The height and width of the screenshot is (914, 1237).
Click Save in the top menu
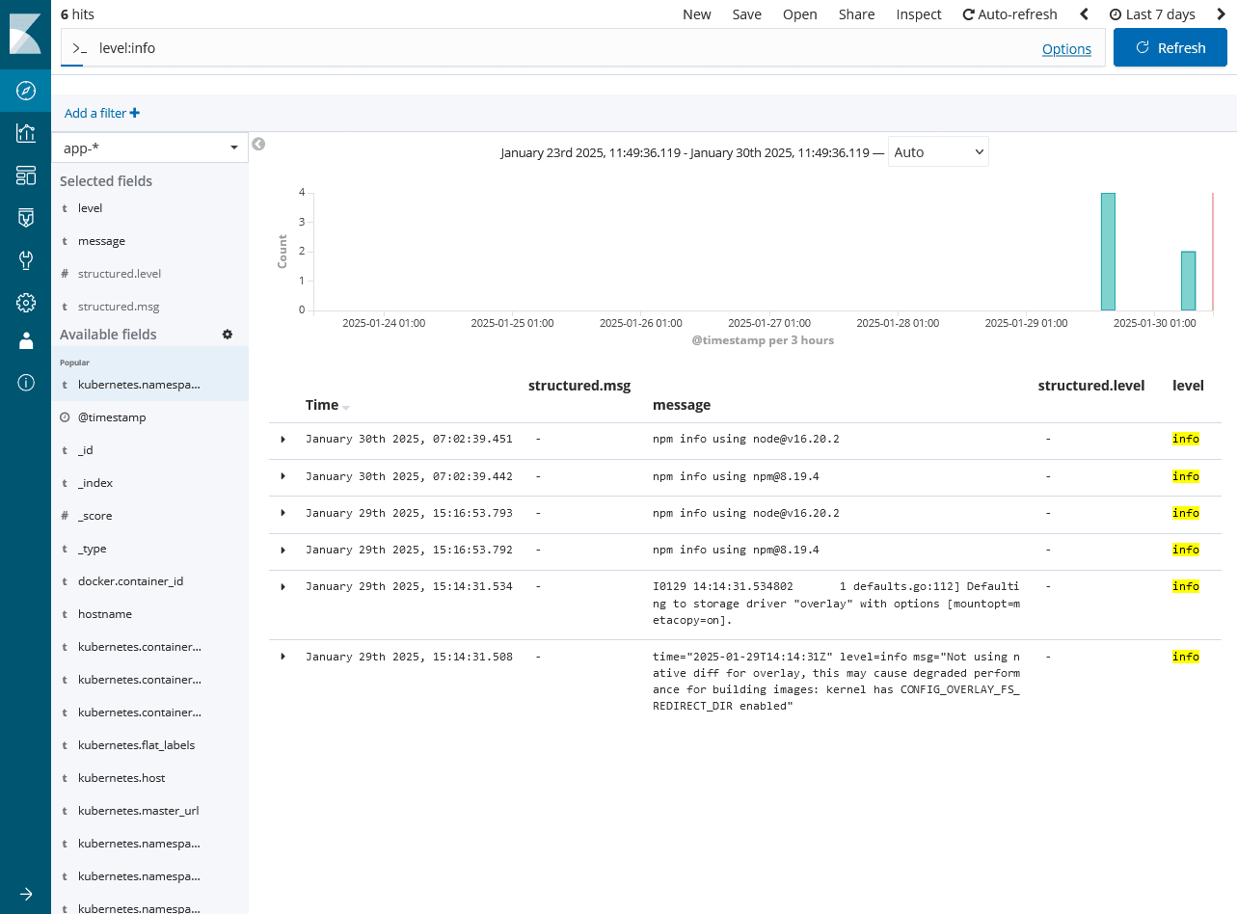point(746,14)
